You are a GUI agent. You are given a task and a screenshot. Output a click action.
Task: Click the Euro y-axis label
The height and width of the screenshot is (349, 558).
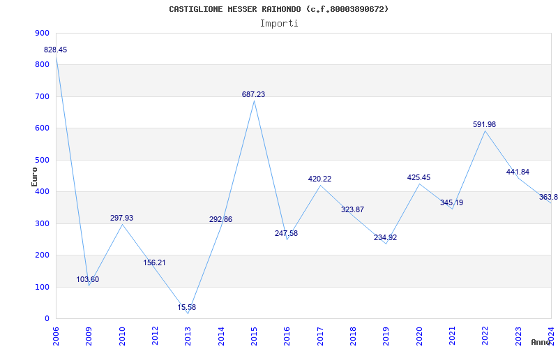point(34,177)
